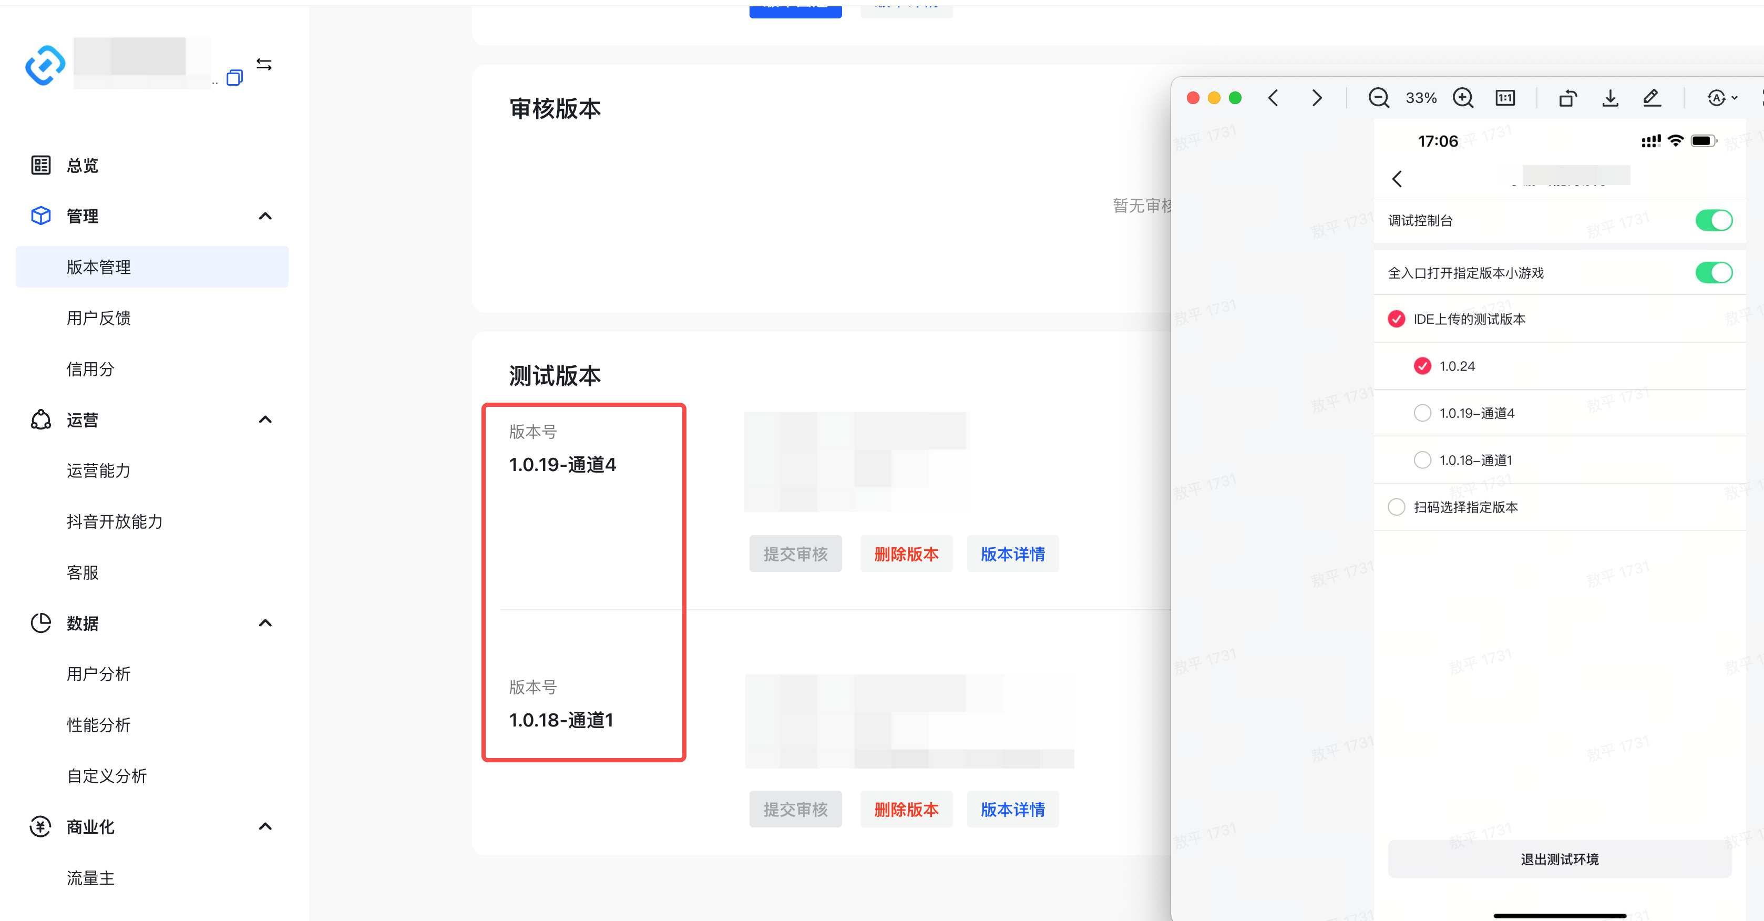This screenshot has width=1764, height=921.
Task: Click the download image icon
Action: click(1610, 98)
